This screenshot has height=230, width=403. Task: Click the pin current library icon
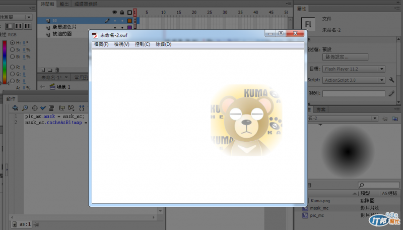pyautogui.click(x=385, y=119)
